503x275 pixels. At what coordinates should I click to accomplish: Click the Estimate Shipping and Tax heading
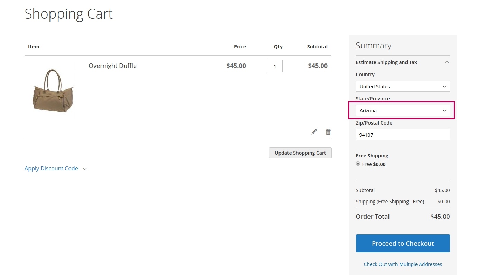click(x=386, y=62)
